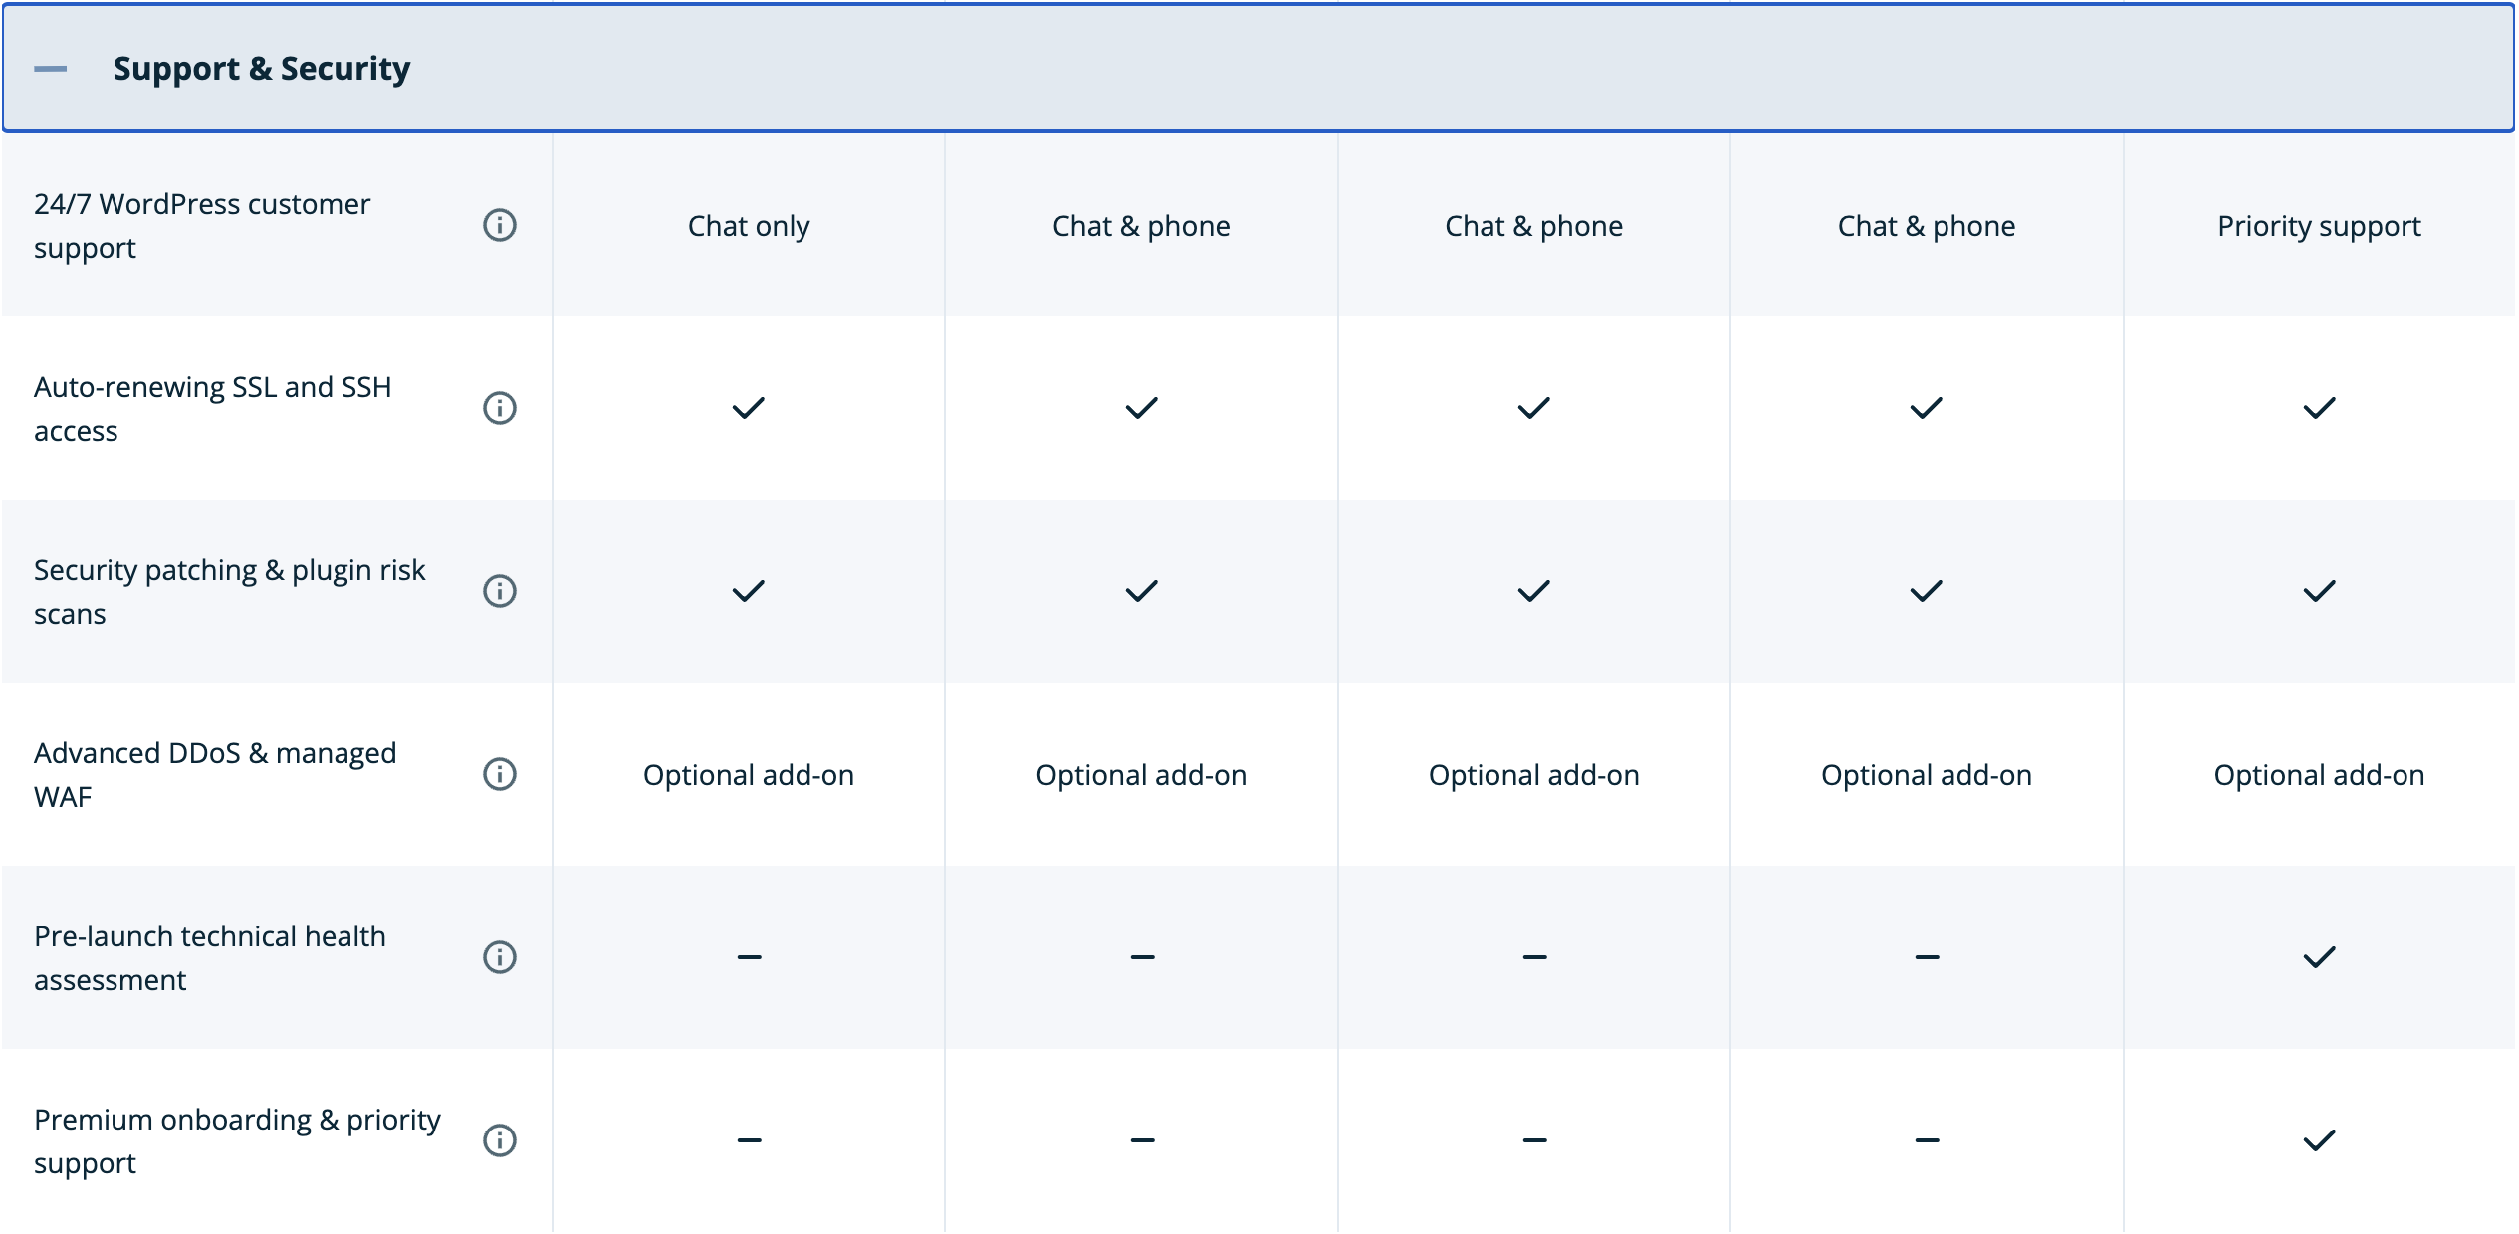Open info icon for Pre-launch technical health assessment
2519x1234 pixels.
click(x=499, y=957)
